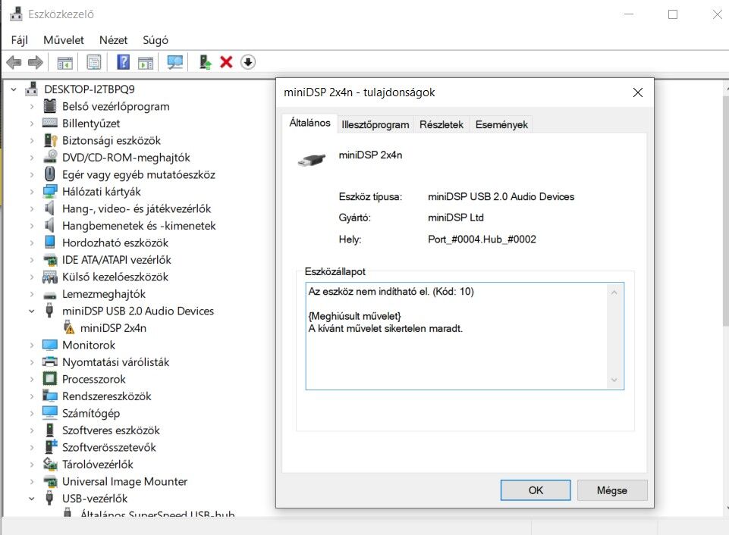Screen dimensions: 729x535
Task: Click the Eszközkezelő title bar app icon
Action: (x=16, y=14)
